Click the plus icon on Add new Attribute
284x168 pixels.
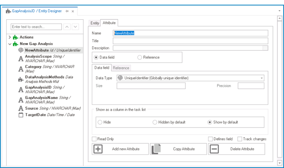coord(98,149)
